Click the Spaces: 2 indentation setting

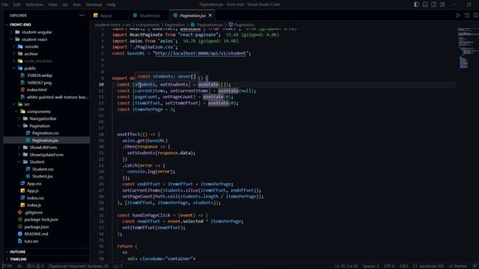pos(370,266)
